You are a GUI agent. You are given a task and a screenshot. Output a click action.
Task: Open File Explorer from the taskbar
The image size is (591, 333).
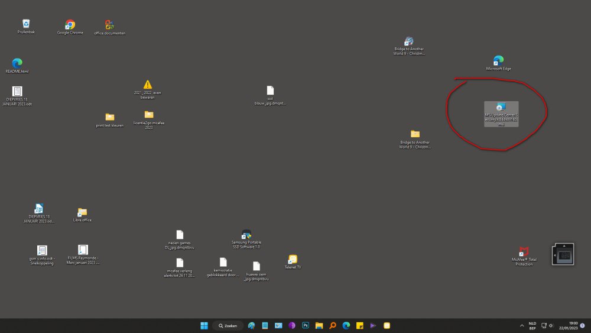coord(319,325)
